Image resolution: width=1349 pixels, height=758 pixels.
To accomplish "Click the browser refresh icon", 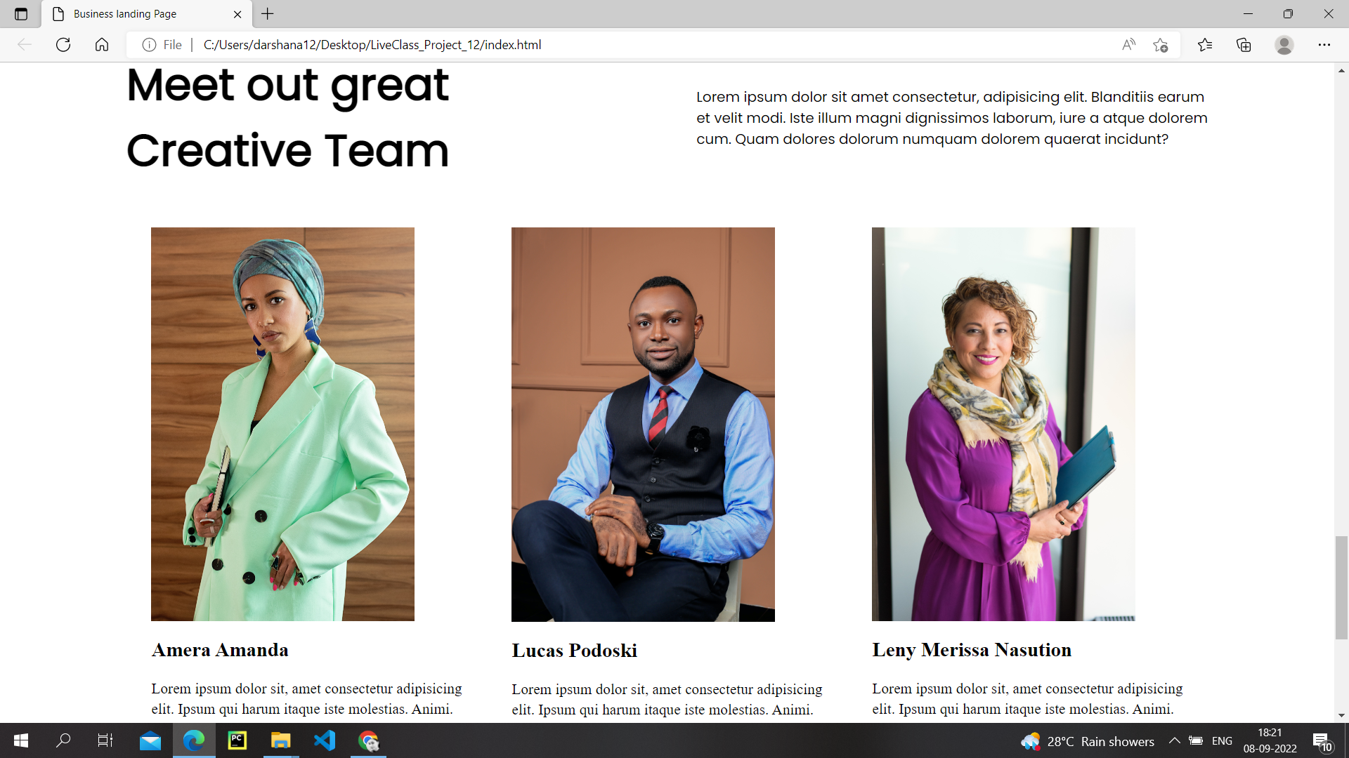I will pyautogui.click(x=63, y=45).
